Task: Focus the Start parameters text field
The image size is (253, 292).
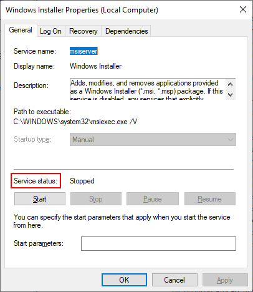Action: point(158,243)
